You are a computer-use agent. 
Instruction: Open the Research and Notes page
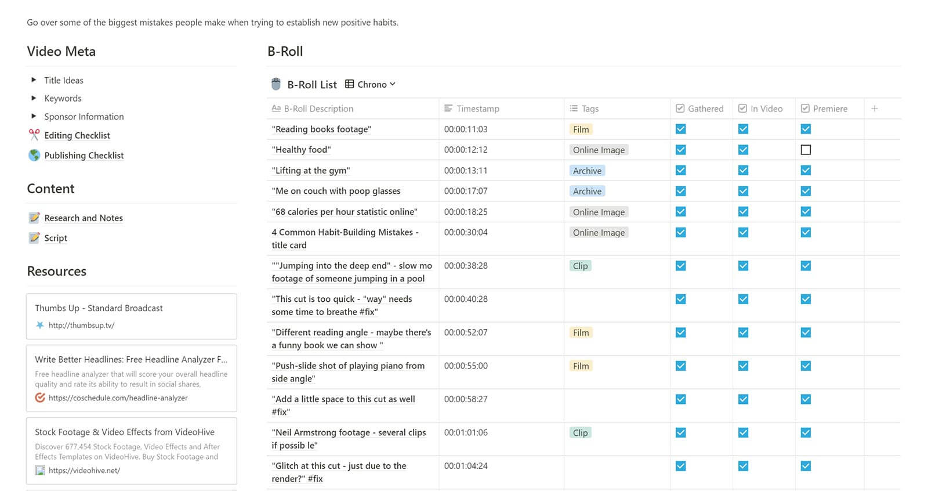click(84, 218)
